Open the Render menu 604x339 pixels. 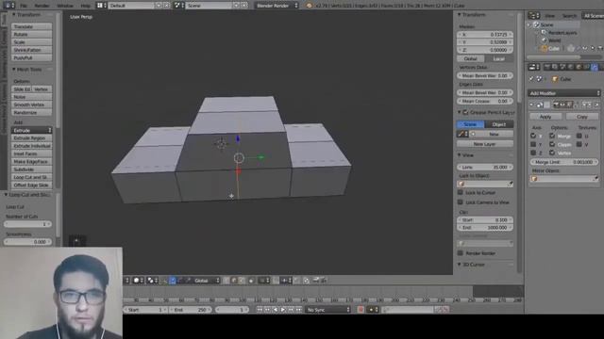pyautogui.click(x=42, y=6)
